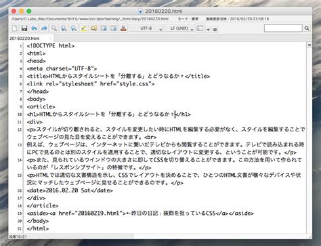Click the second blue window icon
Viewport: 321px width, 246px height.
[114, 28]
